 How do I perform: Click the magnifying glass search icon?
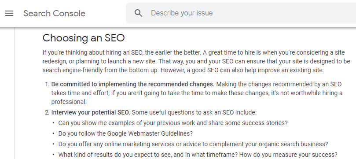tap(138, 13)
